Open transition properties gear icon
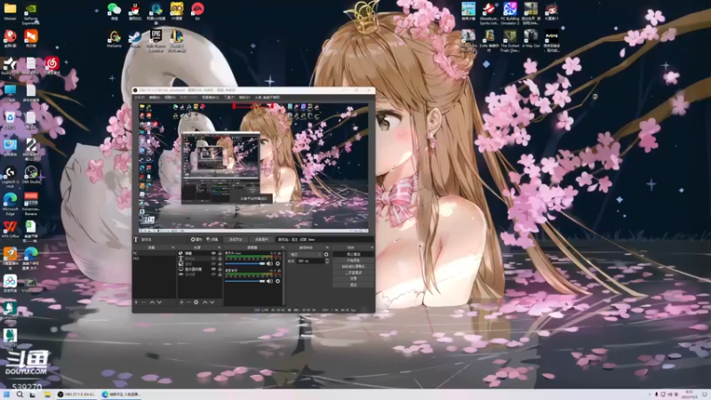The image size is (711, 400). coord(326,255)
